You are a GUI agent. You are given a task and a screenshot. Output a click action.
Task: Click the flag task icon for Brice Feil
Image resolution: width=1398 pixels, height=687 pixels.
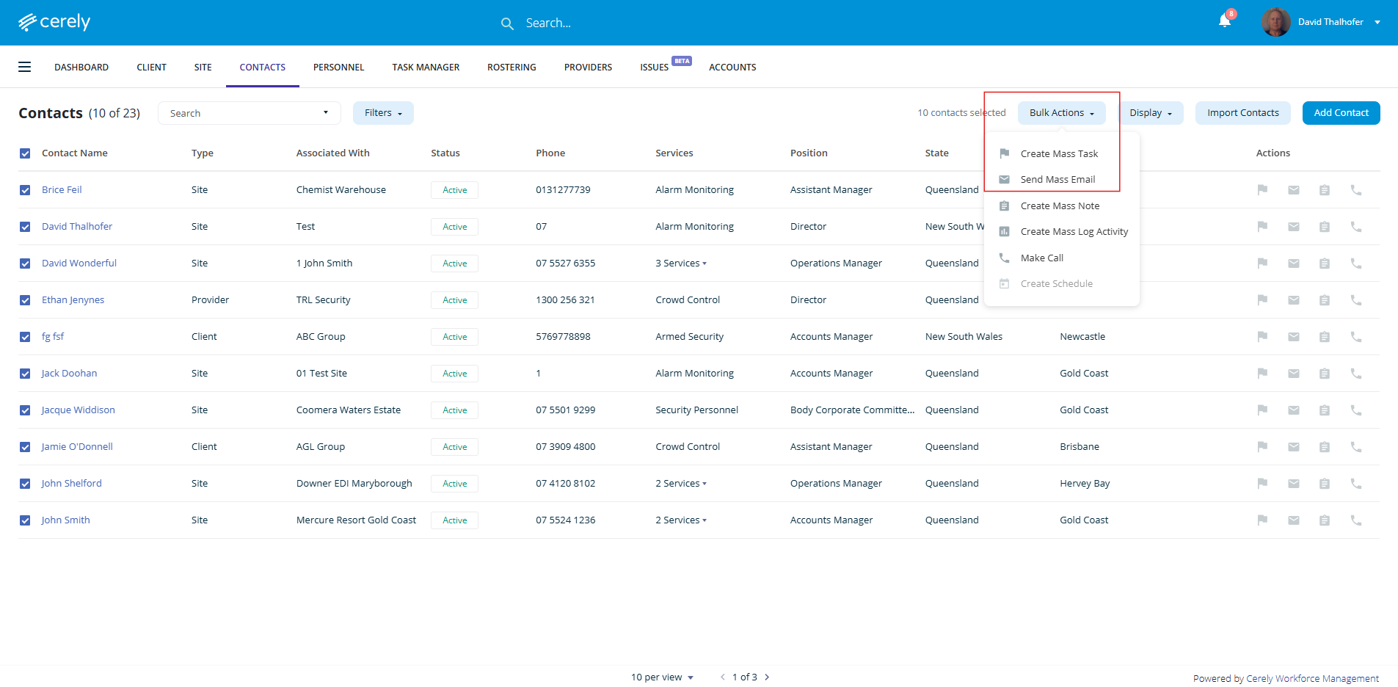1262,190
